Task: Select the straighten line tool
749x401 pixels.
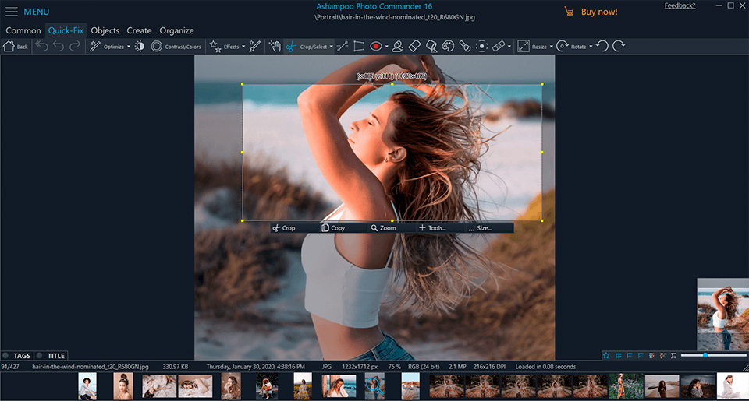Action: pos(343,46)
